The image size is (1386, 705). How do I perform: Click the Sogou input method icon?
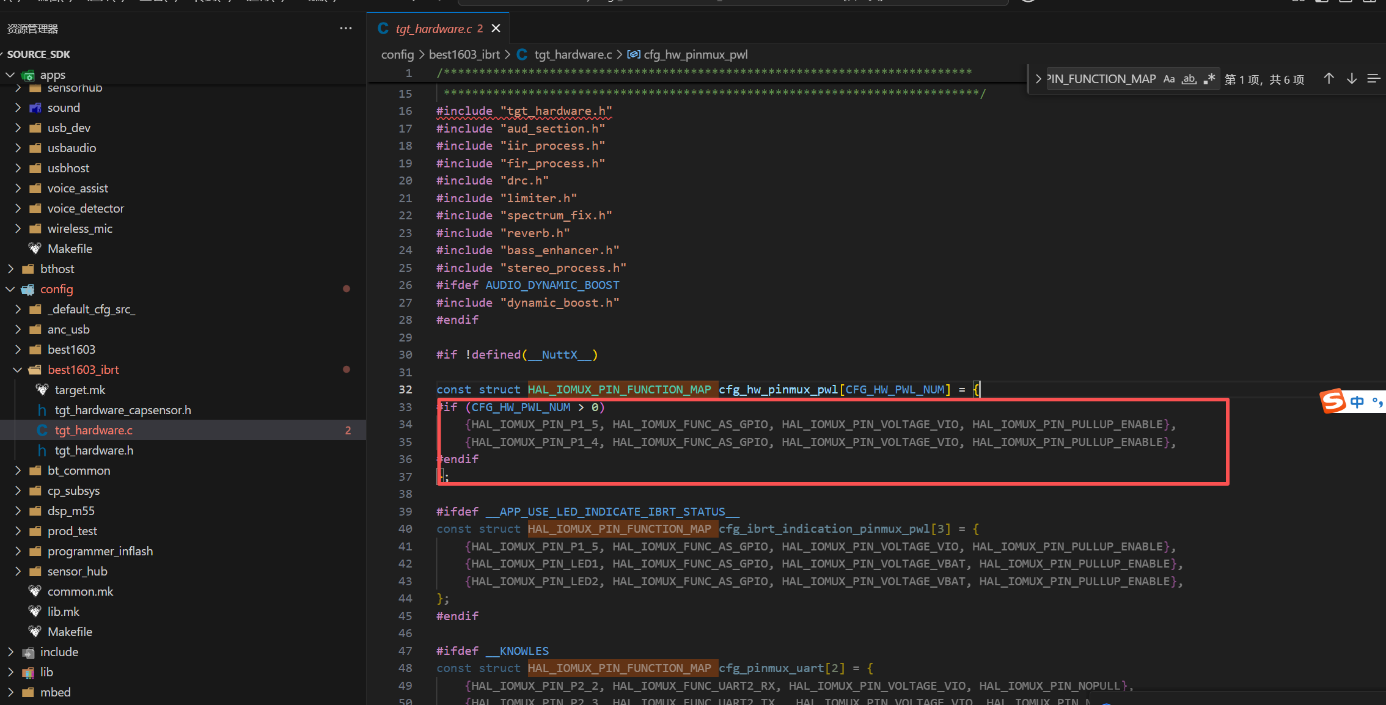(x=1333, y=401)
